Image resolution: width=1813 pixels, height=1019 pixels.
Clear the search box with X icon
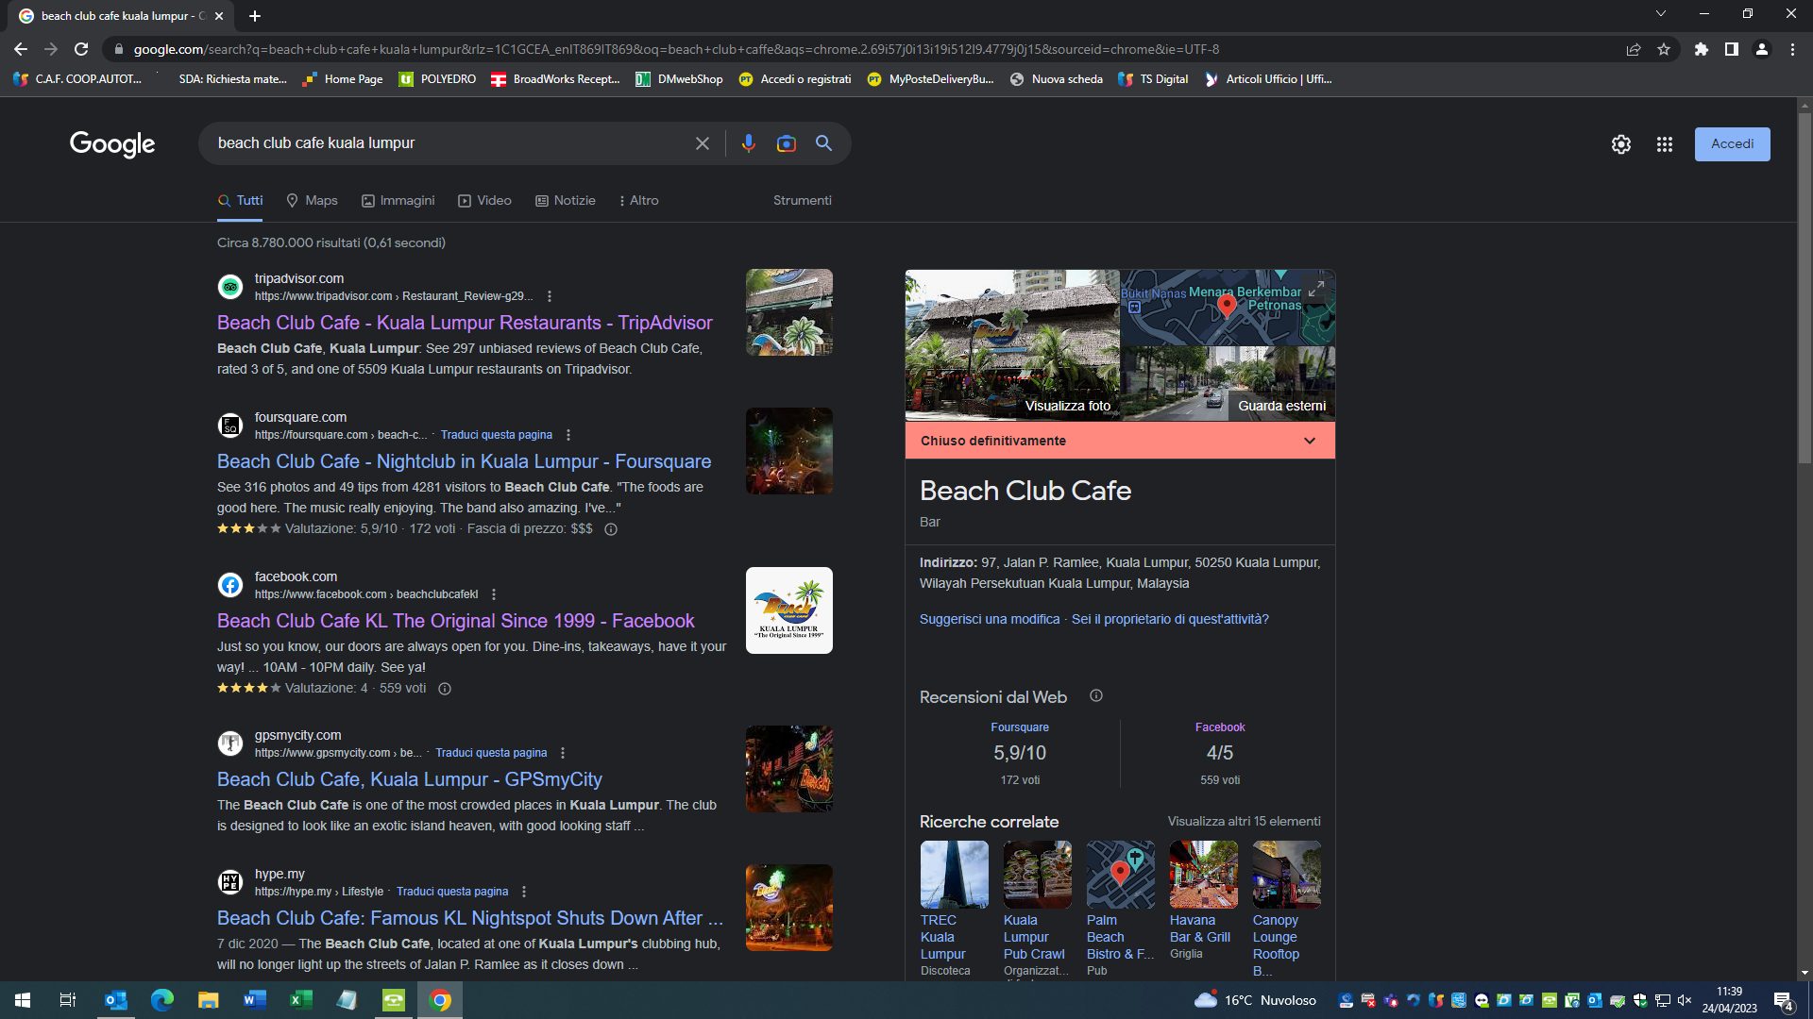tap(702, 143)
